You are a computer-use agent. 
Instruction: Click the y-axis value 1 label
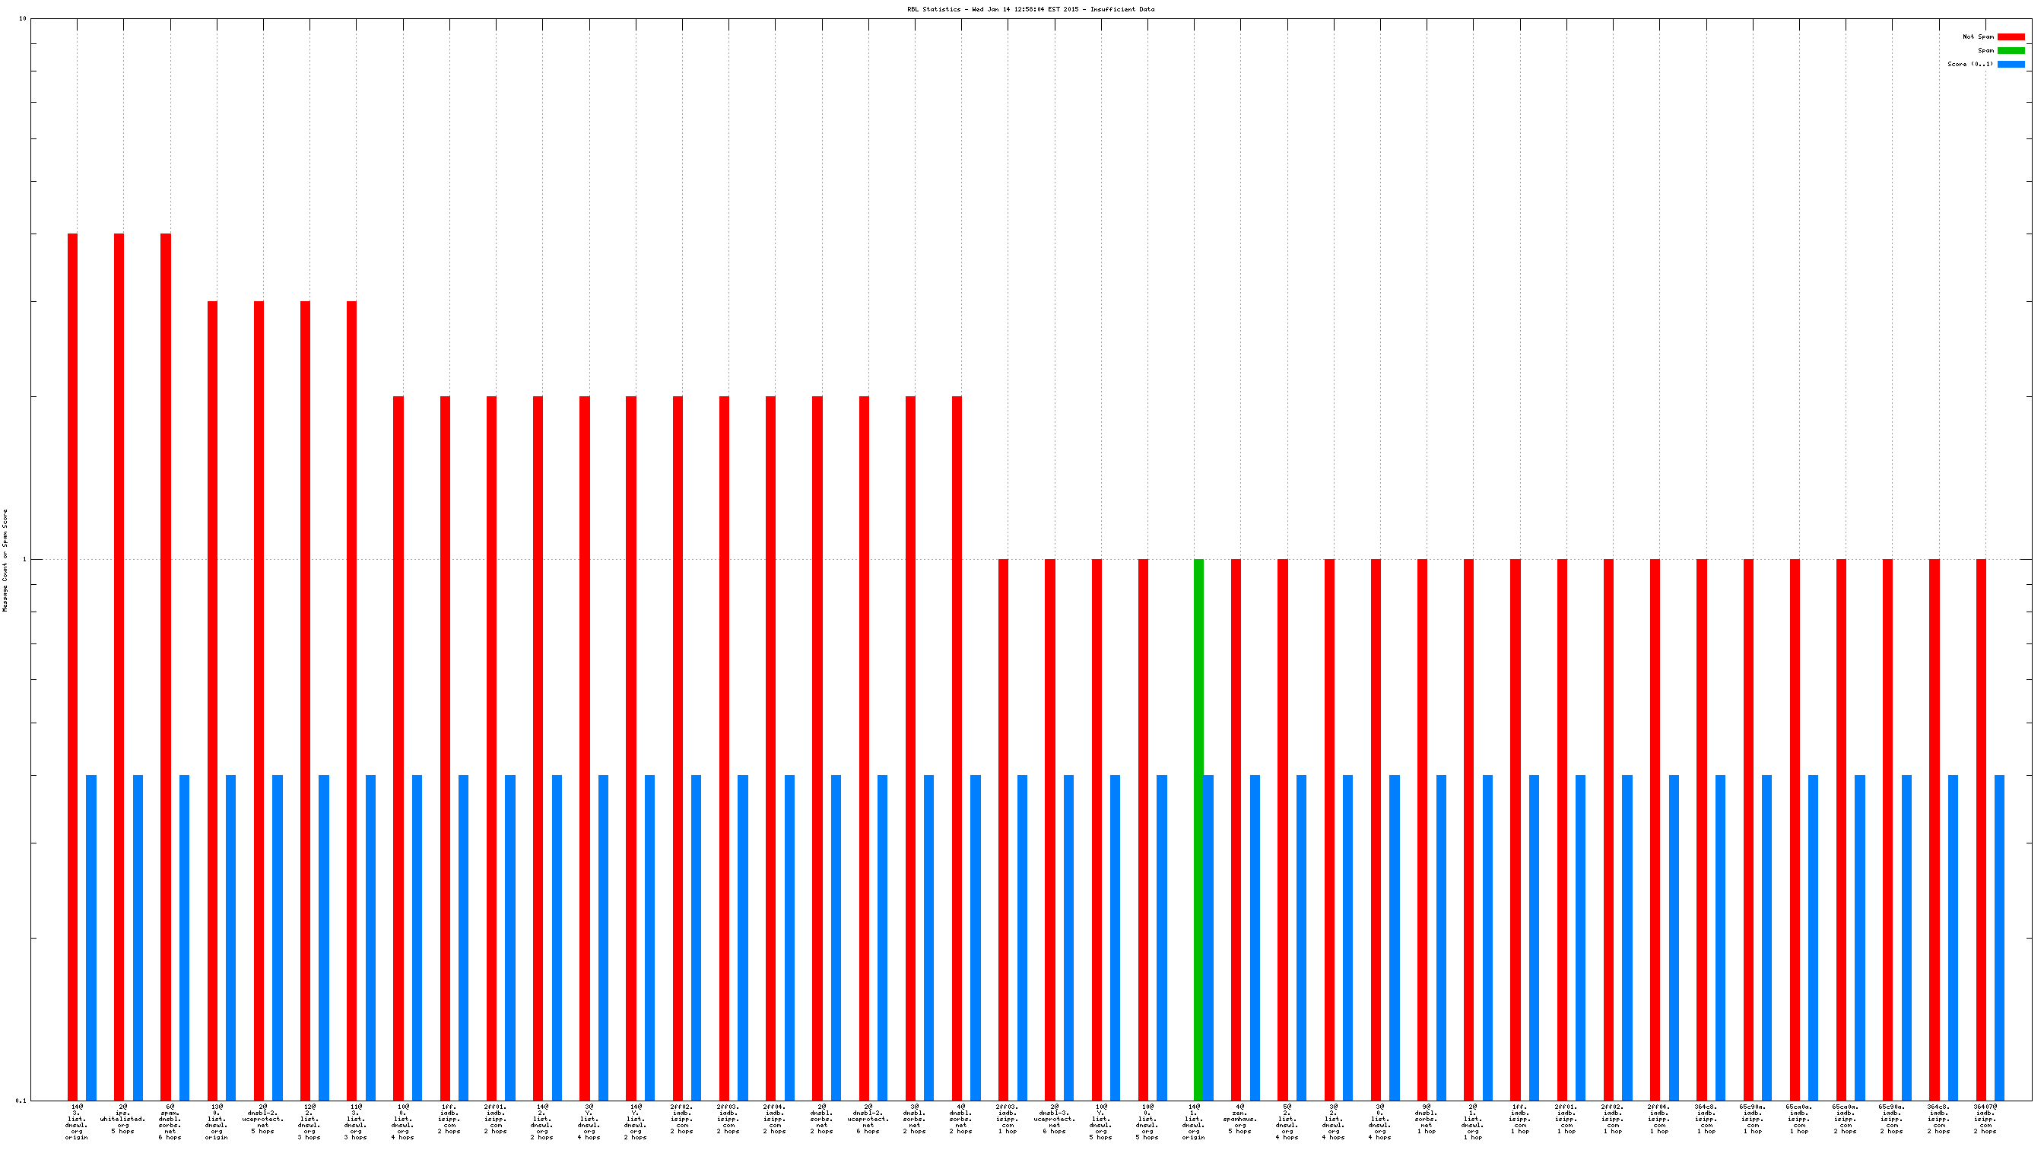[24, 560]
